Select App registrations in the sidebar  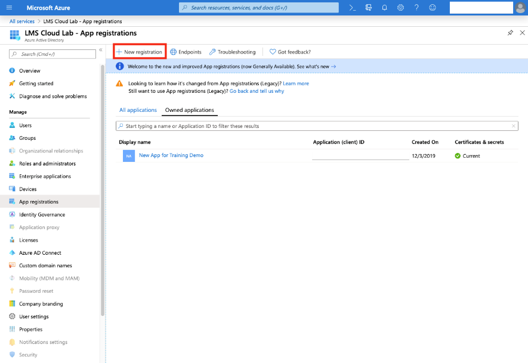click(x=50, y=202)
